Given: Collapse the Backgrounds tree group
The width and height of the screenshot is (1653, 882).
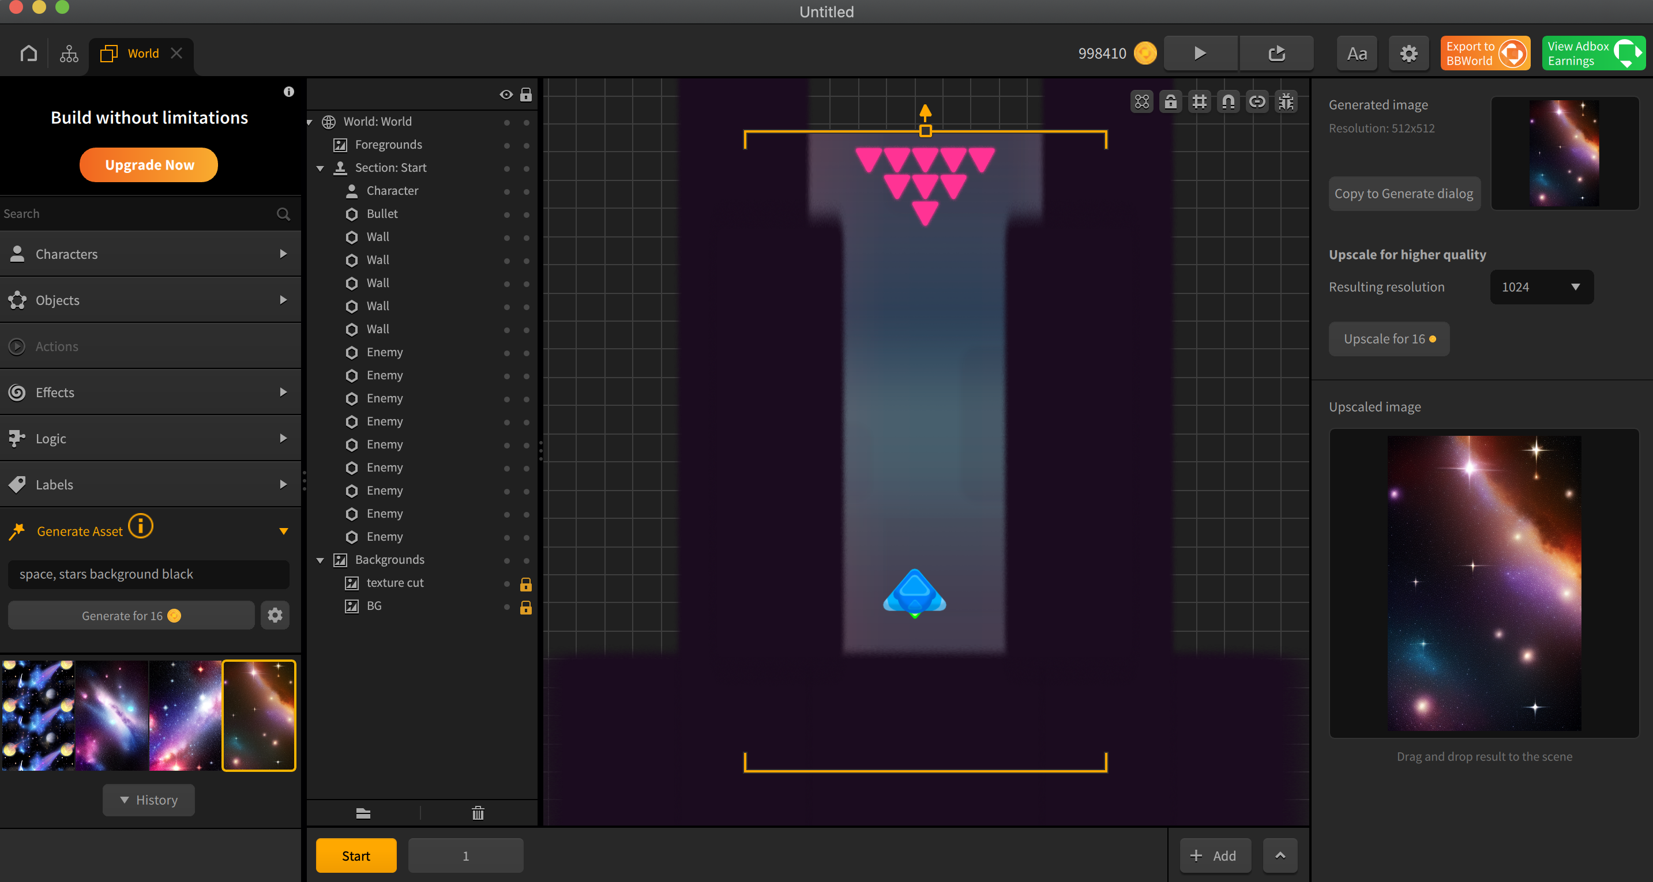Looking at the screenshot, I should click(320, 560).
